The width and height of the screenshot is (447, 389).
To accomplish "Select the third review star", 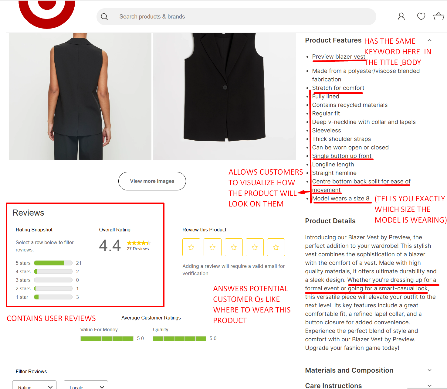I will point(234,247).
